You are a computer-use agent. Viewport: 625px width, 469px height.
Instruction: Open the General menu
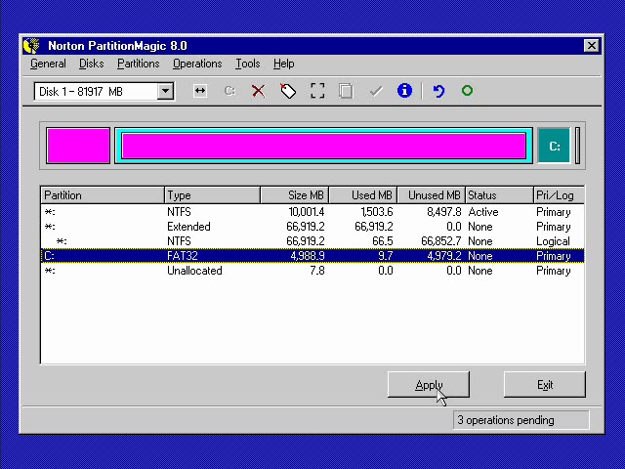(x=48, y=64)
